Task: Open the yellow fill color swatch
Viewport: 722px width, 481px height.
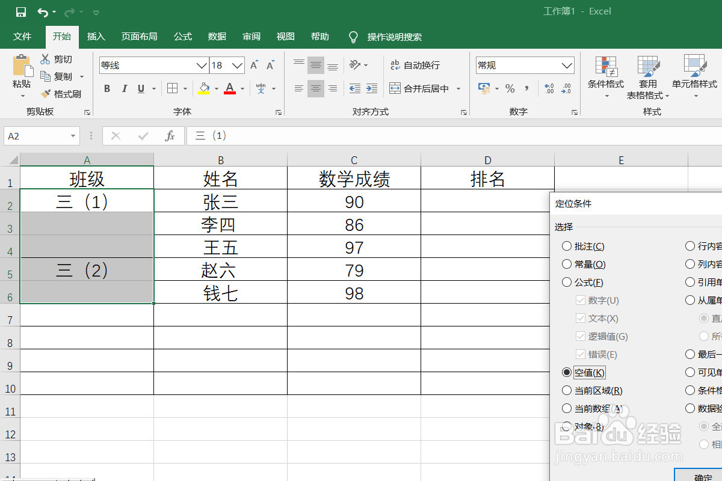Action: tap(205, 88)
